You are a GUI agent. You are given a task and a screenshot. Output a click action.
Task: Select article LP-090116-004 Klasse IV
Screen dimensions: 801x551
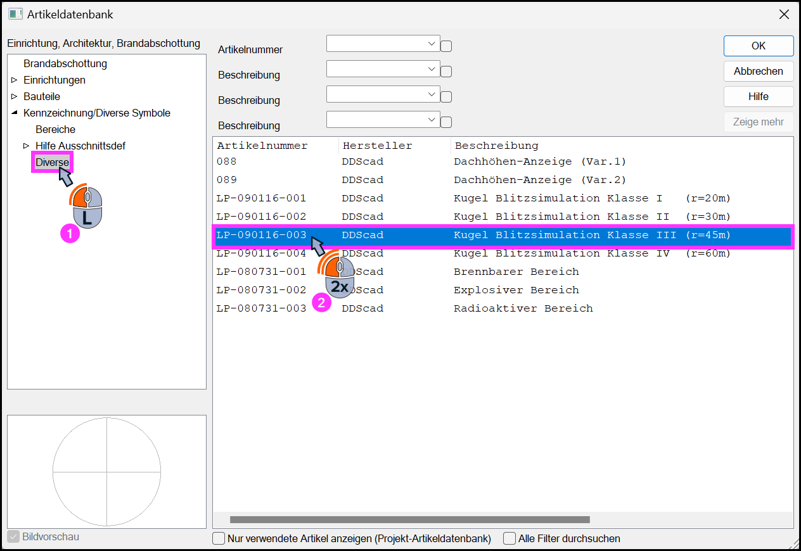point(503,253)
